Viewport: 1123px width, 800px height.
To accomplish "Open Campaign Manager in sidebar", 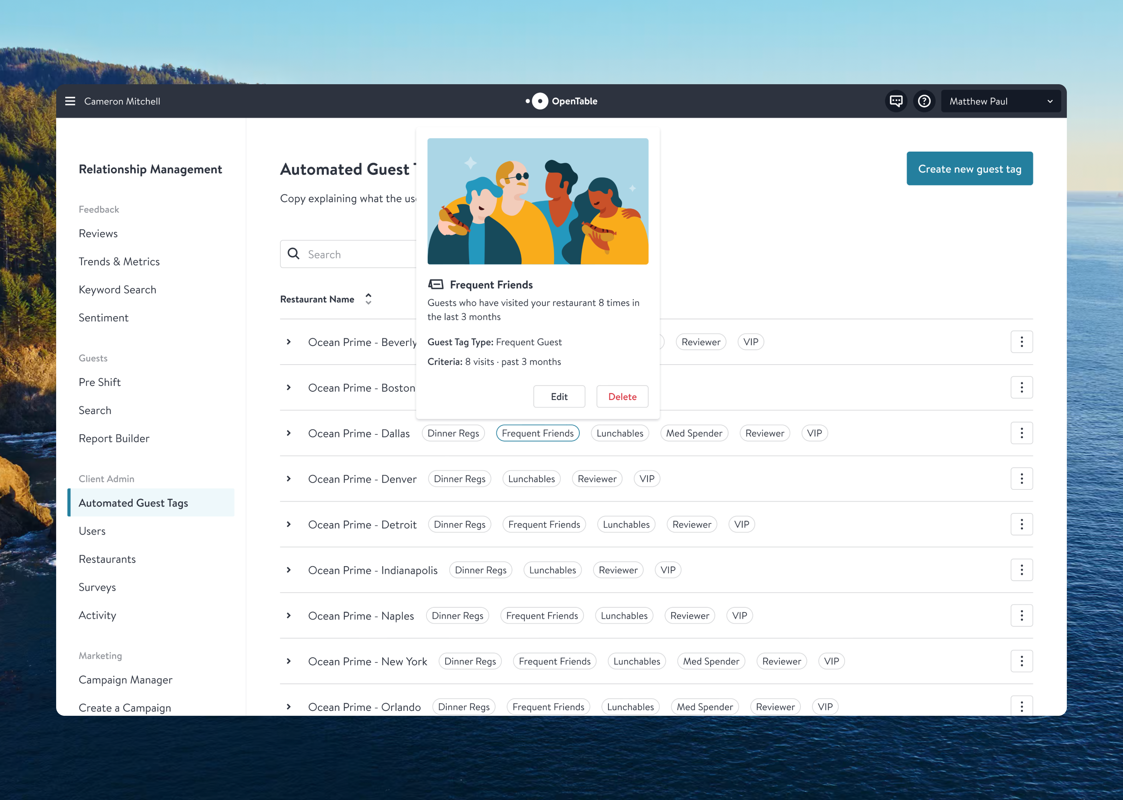I will click(126, 680).
